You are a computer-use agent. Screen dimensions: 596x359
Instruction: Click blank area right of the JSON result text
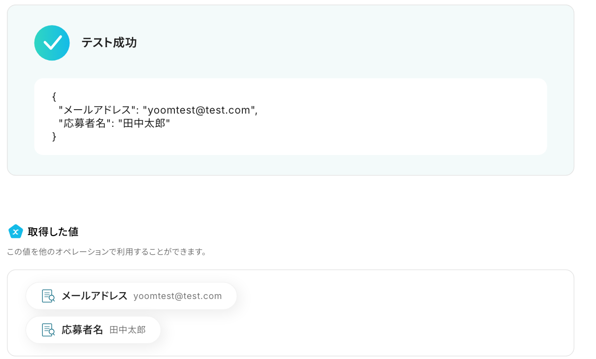click(x=394, y=117)
